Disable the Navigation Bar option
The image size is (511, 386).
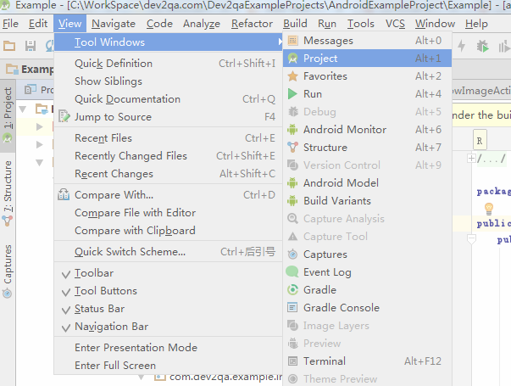coord(111,327)
